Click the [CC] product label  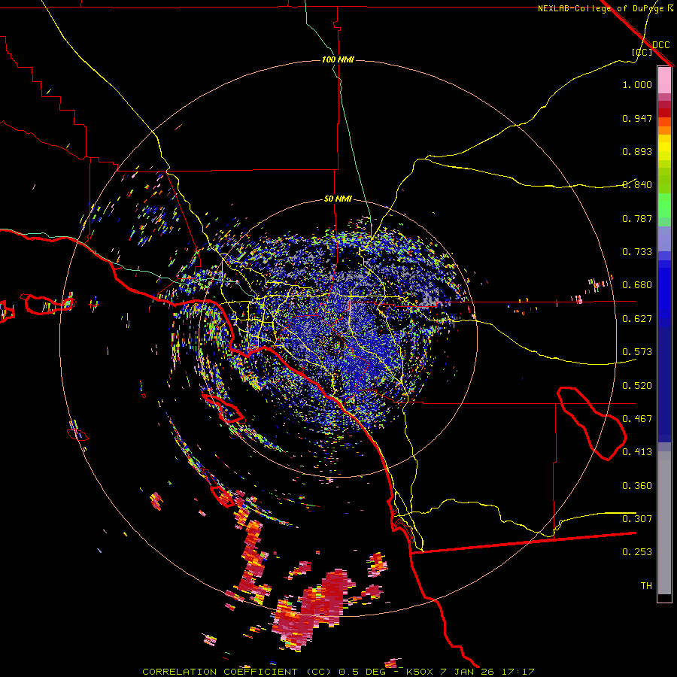pos(642,52)
